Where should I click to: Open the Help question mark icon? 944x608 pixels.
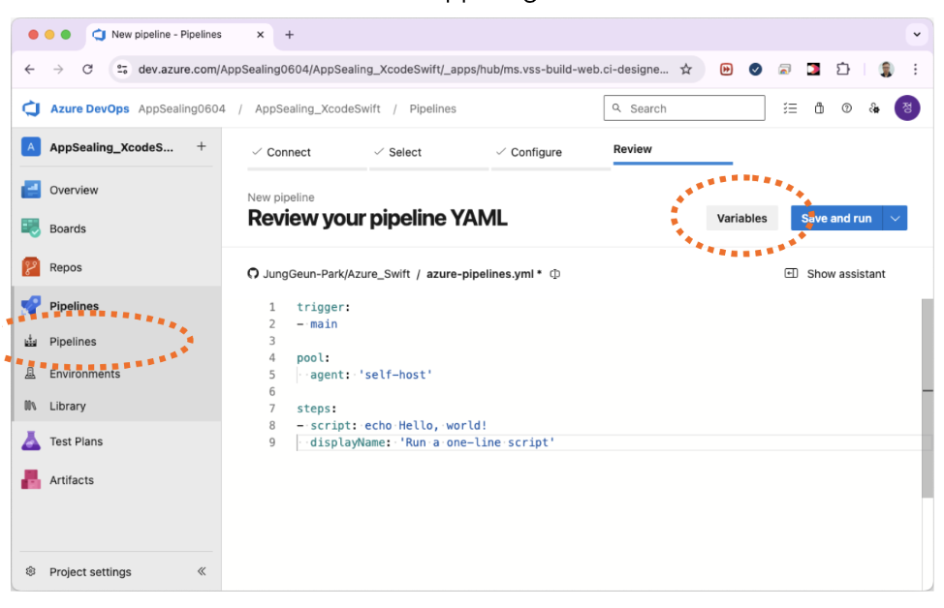846,108
